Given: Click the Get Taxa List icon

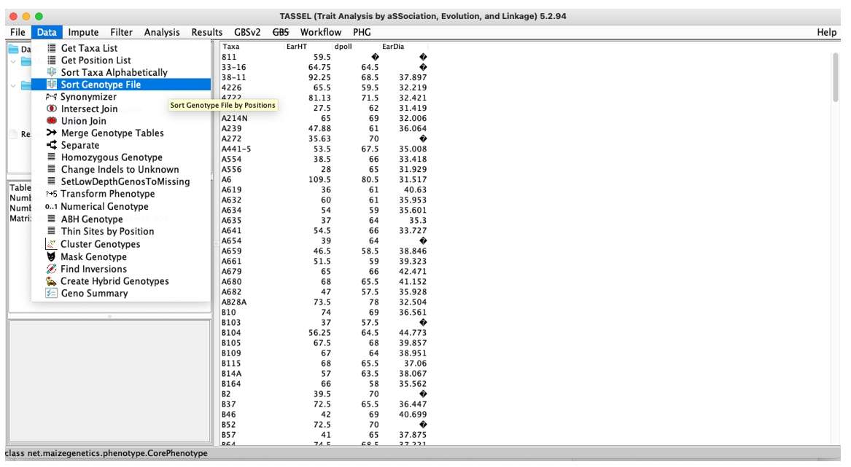Looking at the screenshot, I should point(52,48).
